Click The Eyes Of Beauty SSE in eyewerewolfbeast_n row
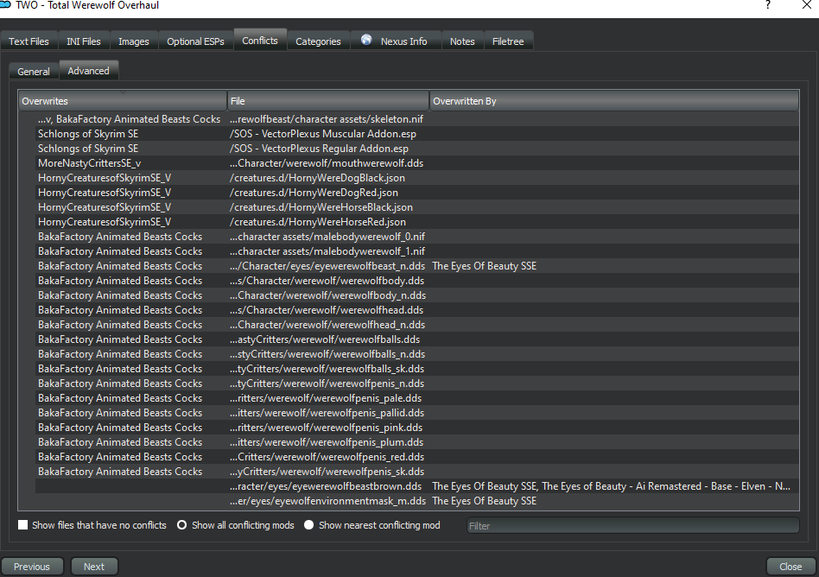Screen dimensions: 819x577 (x=484, y=266)
